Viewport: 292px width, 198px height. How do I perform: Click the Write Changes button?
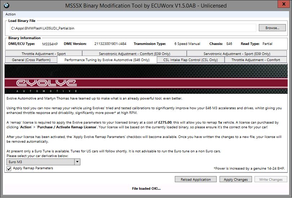tap(271, 179)
